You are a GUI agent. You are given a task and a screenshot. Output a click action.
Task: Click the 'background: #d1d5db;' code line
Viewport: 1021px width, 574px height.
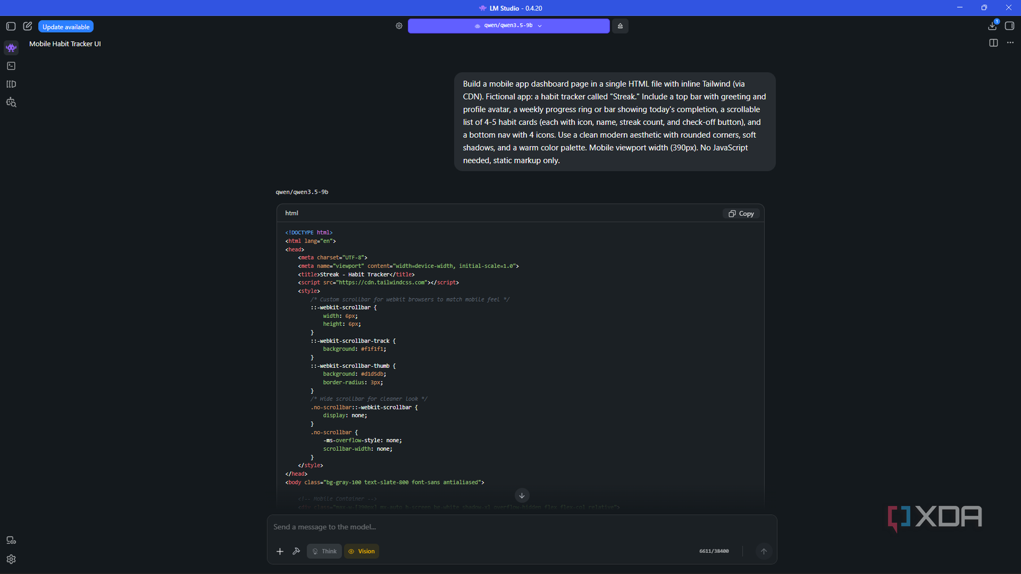coord(355,374)
